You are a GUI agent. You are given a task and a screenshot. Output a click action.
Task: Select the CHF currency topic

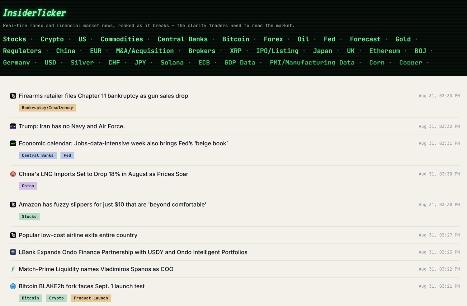coord(114,63)
